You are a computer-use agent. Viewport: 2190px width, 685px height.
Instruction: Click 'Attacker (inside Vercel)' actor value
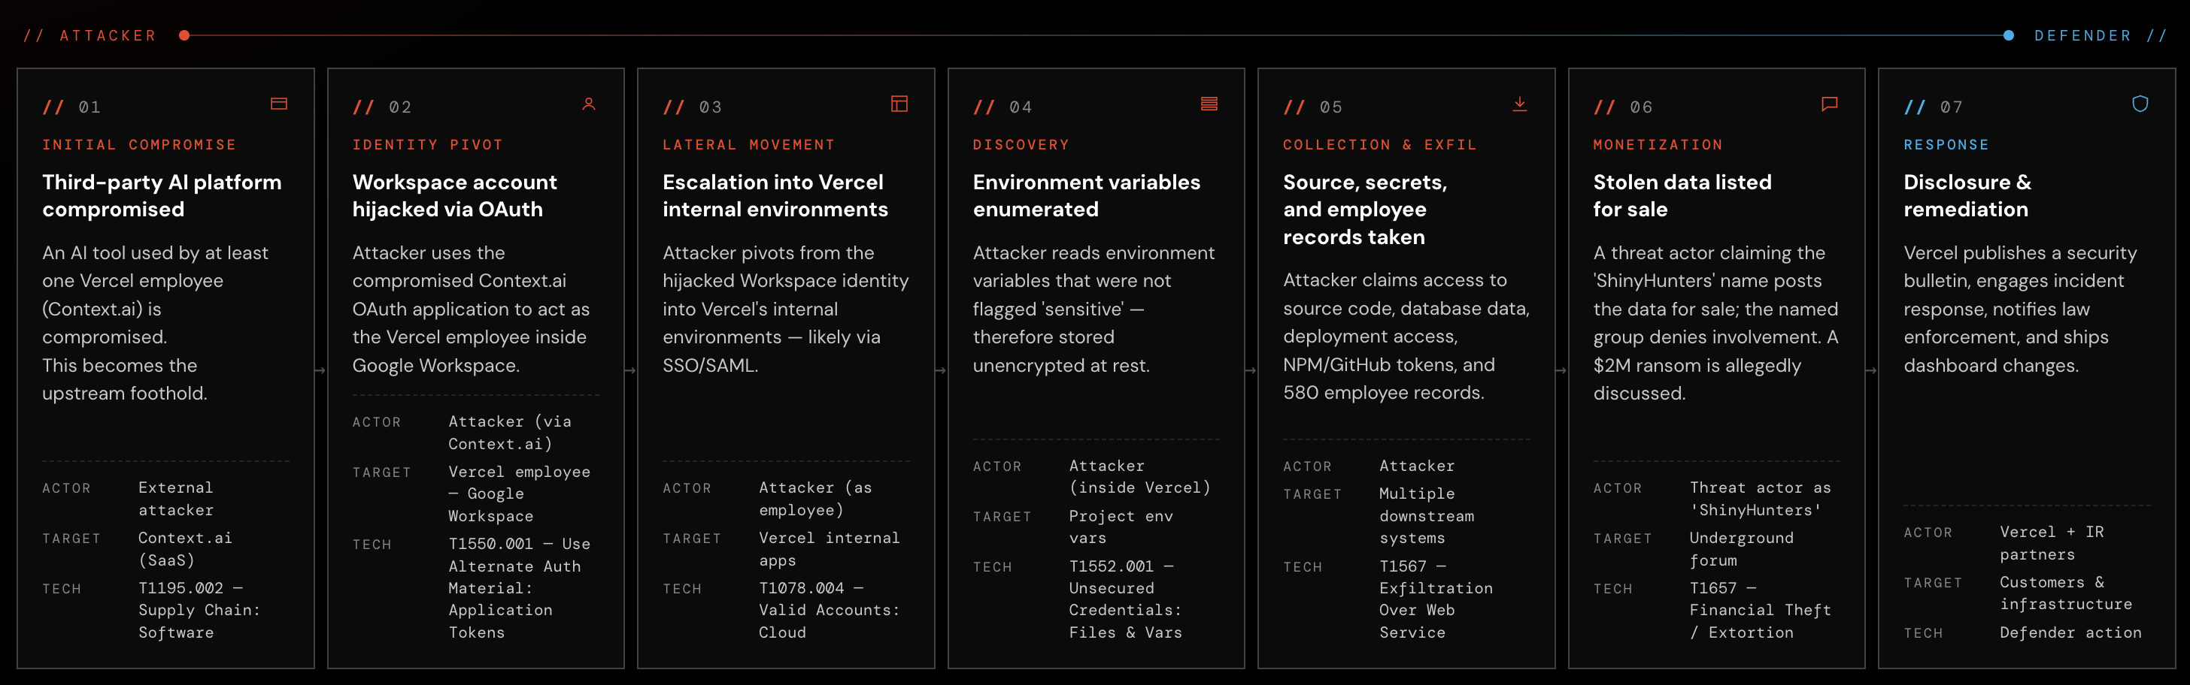(x=1139, y=477)
